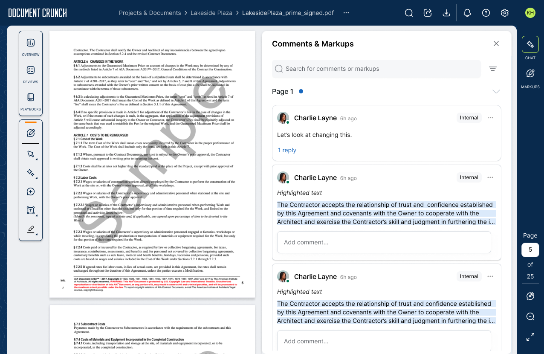Open the help icon
544x354 pixels.
486,13
